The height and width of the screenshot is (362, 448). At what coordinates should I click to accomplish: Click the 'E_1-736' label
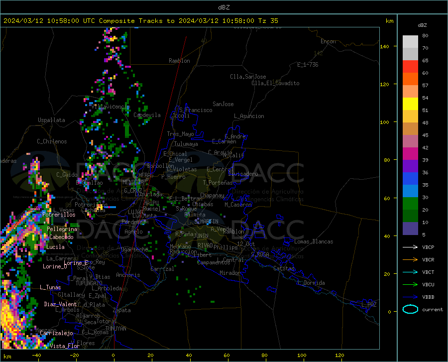[x=308, y=65]
